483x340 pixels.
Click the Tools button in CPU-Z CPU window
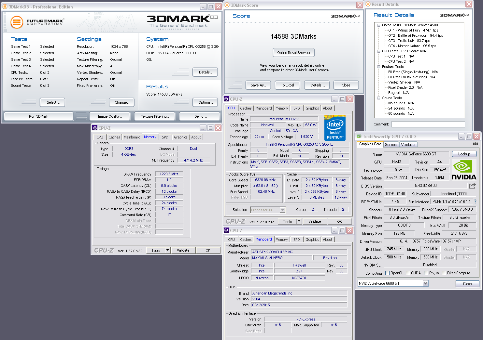[287, 221]
